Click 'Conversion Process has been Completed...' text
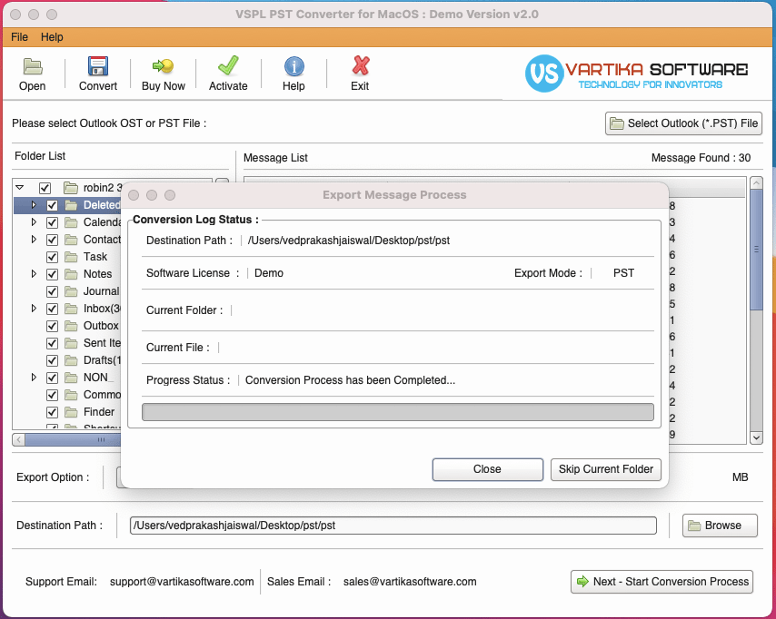The image size is (776, 619). tap(351, 380)
